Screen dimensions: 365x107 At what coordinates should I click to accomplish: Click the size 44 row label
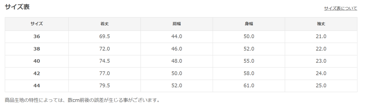(x=37, y=86)
